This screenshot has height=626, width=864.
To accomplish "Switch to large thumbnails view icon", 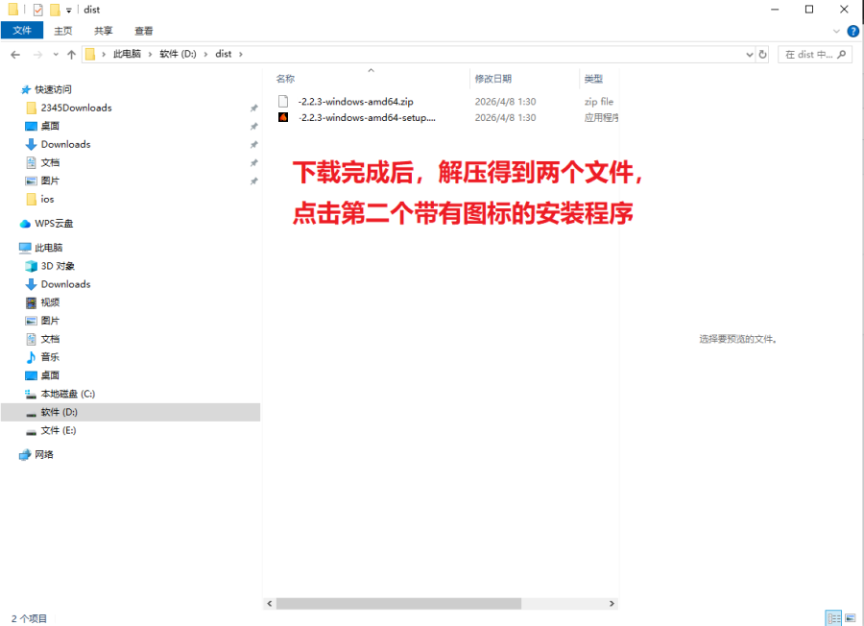I will pos(851,617).
